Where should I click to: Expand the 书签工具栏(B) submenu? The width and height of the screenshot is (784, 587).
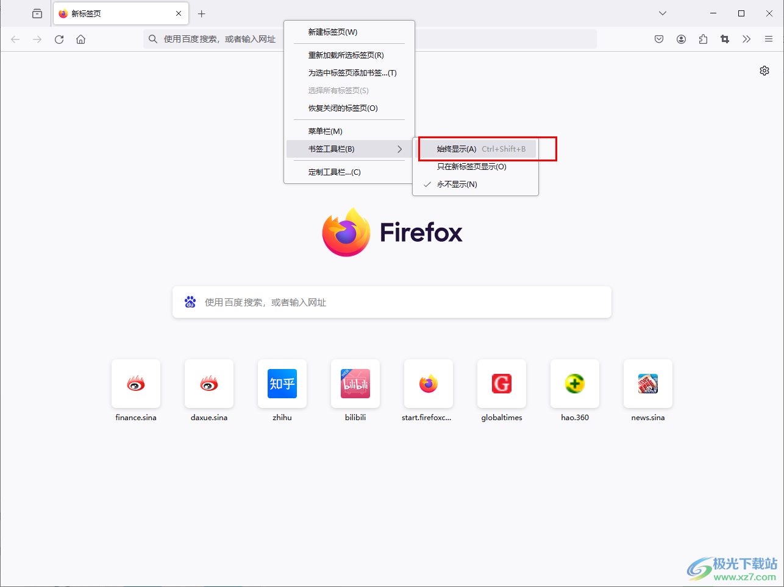click(x=349, y=149)
